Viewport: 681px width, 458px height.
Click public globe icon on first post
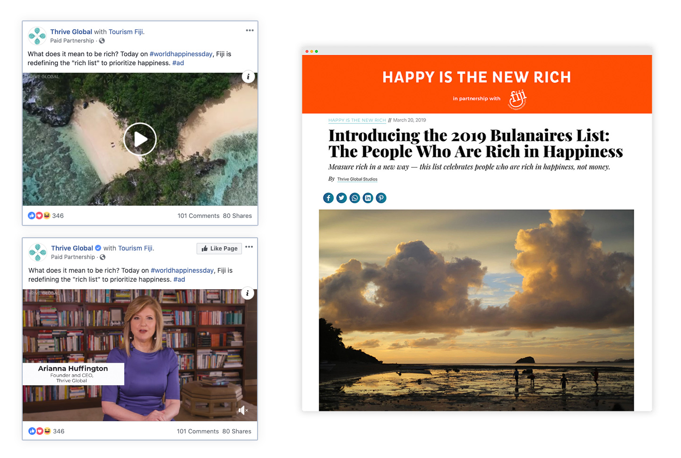click(102, 41)
